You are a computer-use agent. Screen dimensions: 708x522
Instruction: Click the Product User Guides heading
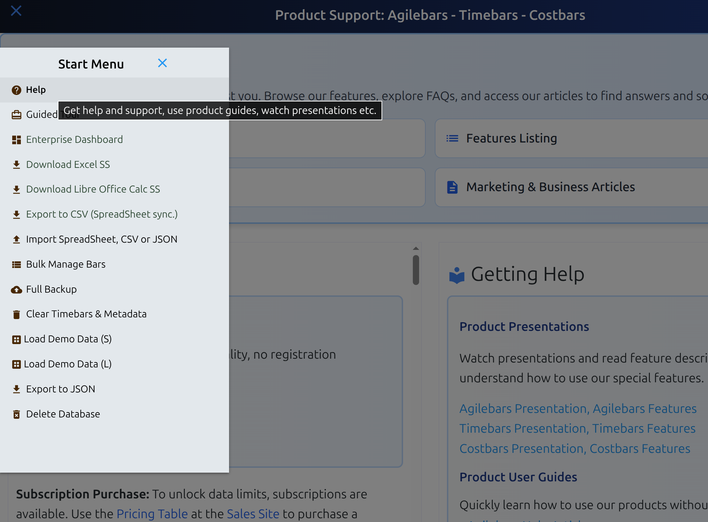point(518,477)
